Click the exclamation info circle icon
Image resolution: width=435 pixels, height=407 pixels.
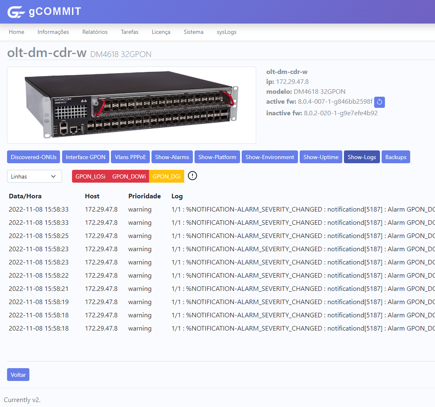192,176
